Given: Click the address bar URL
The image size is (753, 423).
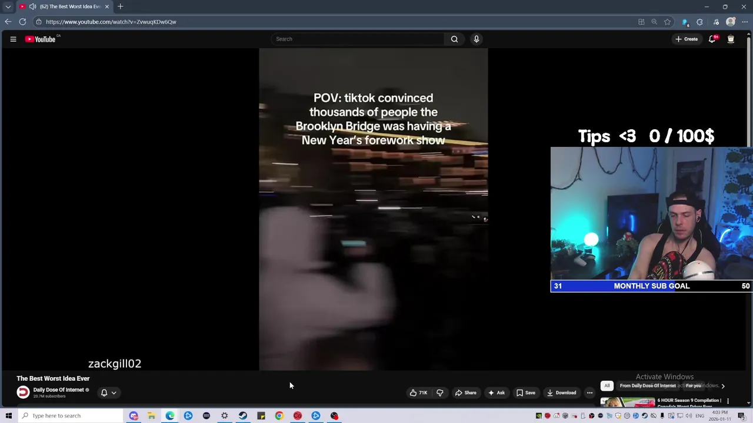Looking at the screenshot, I should [111, 22].
